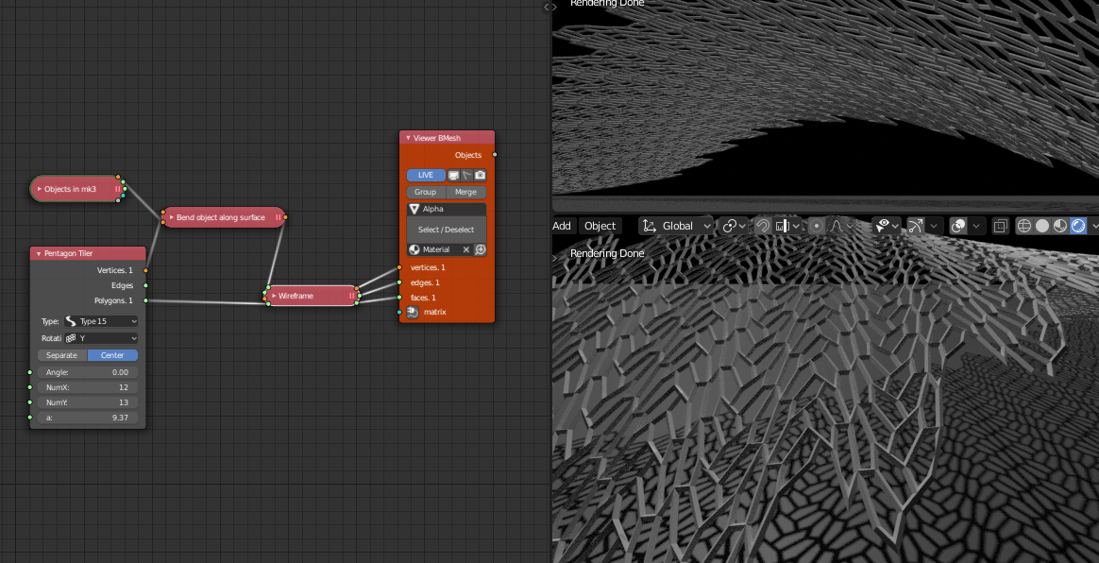The height and width of the screenshot is (563, 1099).
Task: Toggle proportional editing circle icon
Action: tap(816, 226)
